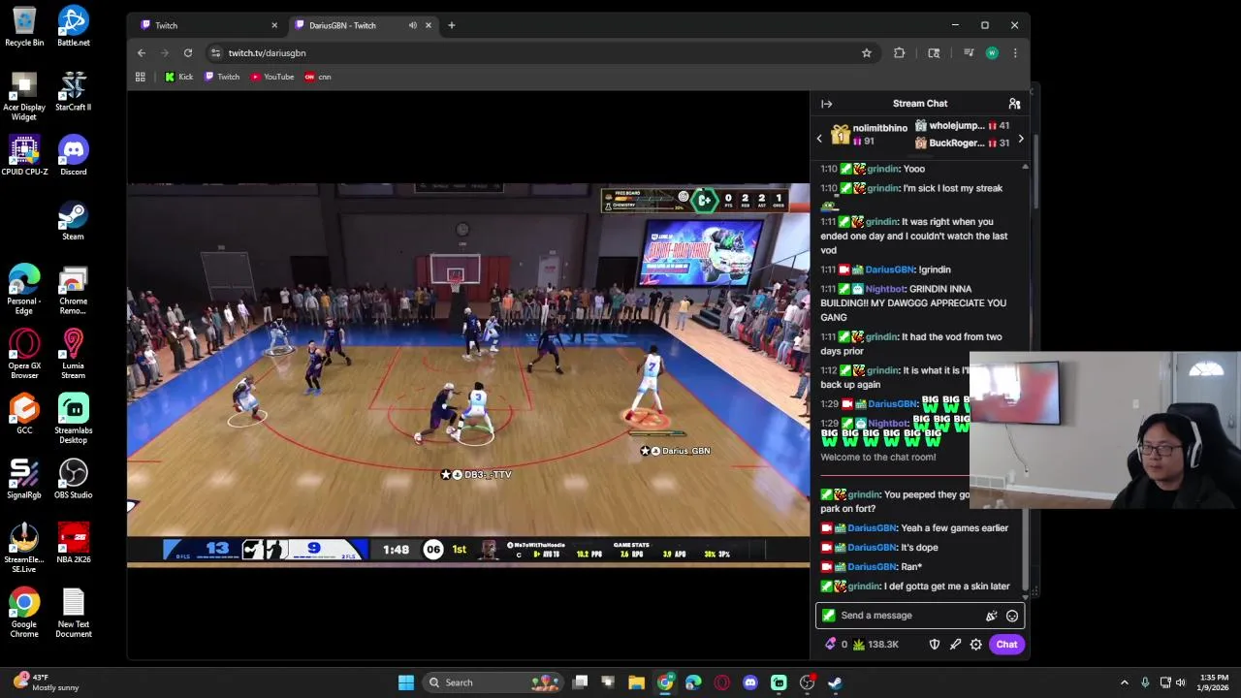Screen dimensions: 1241x698
Task: Open Discord desktop shortcut
Action: 73,156
